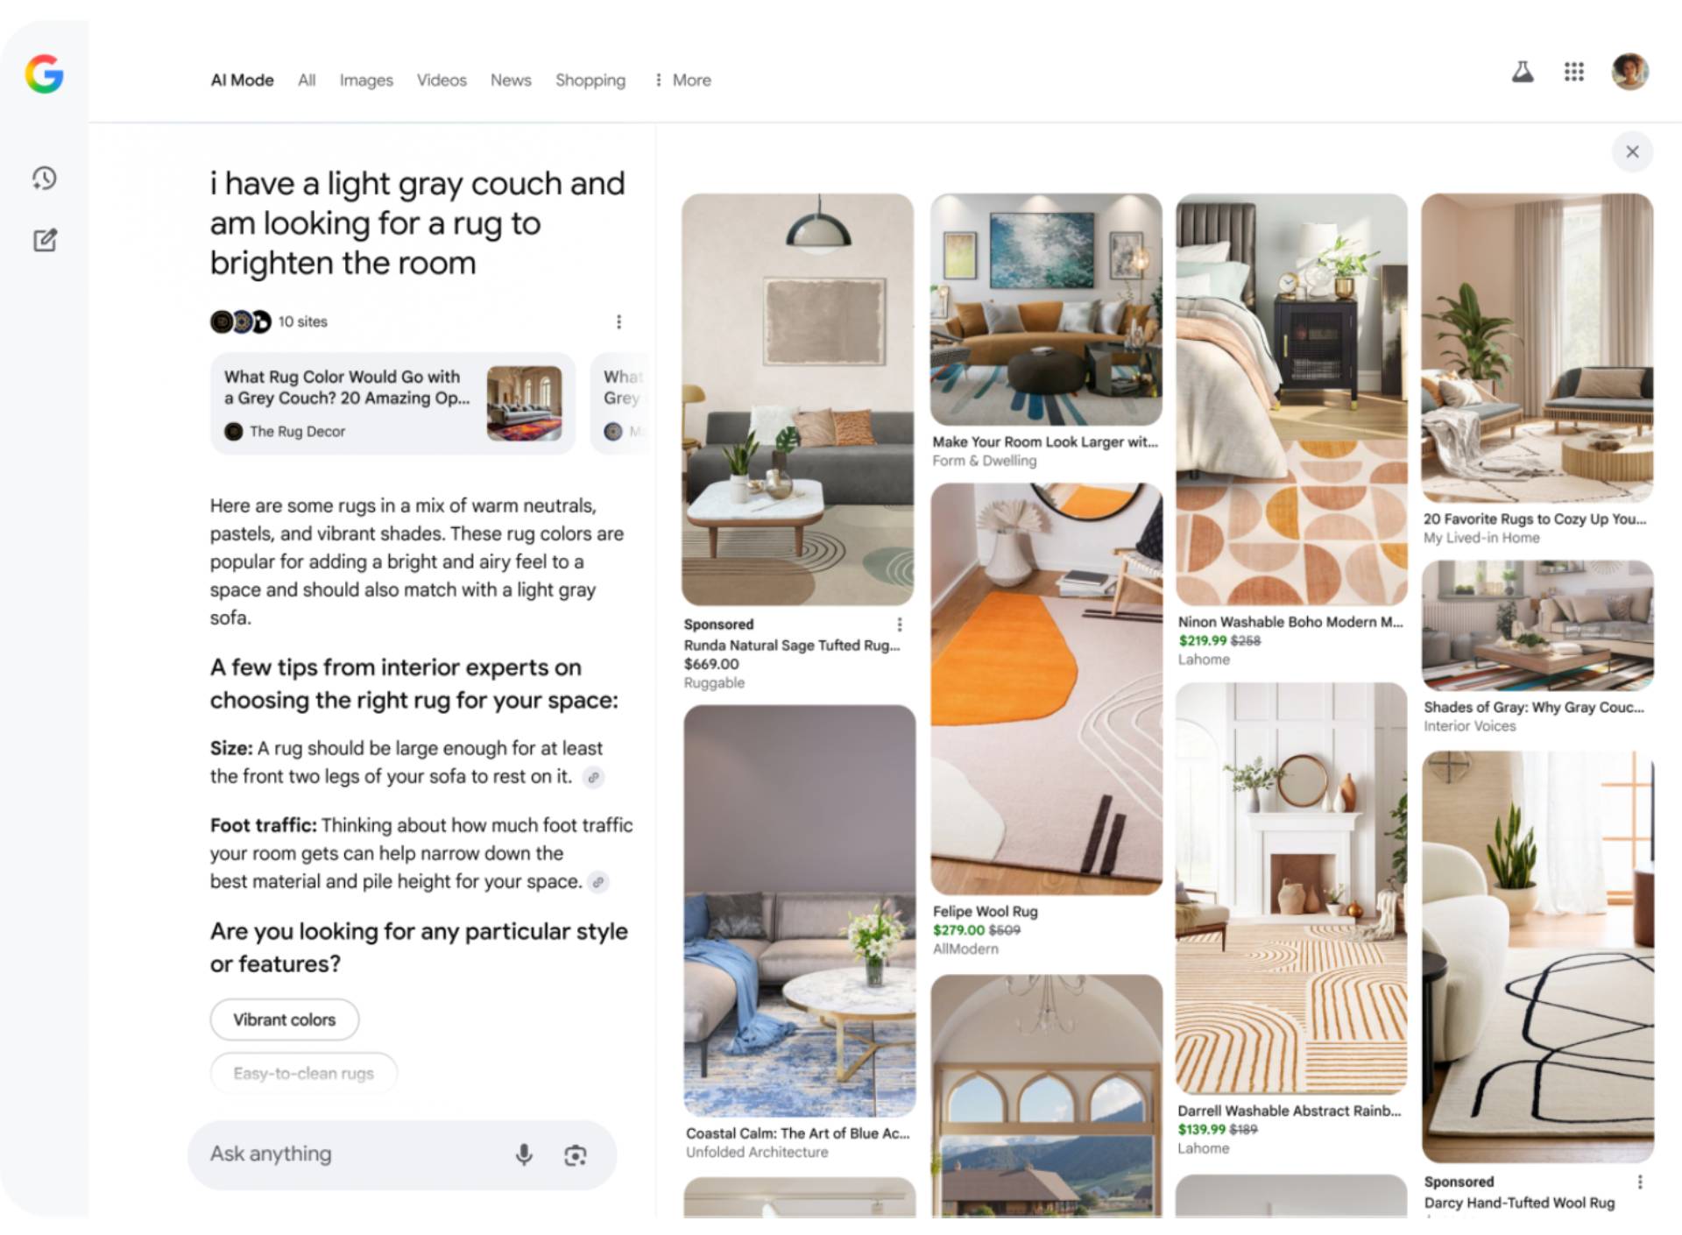Click the link icon after the Size tip

pyautogui.click(x=593, y=777)
